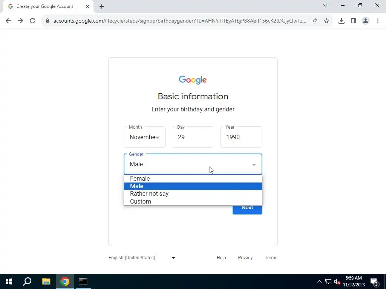This screenshot has width=386, height=289.
Task: Choose Female from gender options
Action: click(x=193, y=179)
